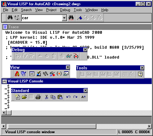Viewport: 153px width, 136px height.
Task: Click the '[ACADVER = 15.0]' trace line
Action: coord(28,42)
